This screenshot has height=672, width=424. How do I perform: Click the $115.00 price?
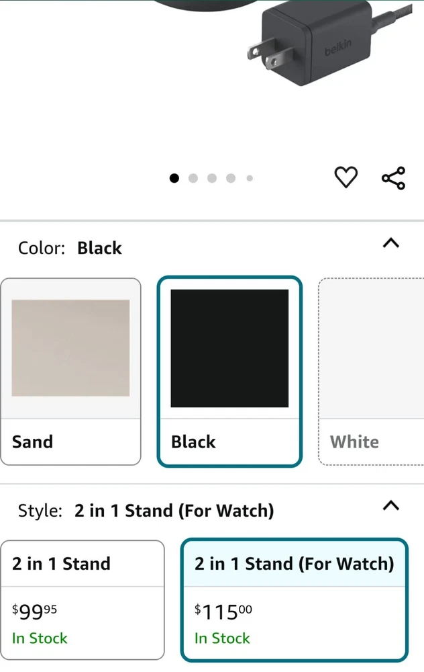point(223,612)
